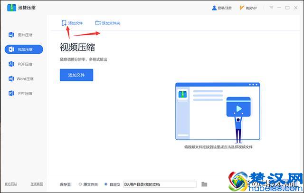Screen dimensions: 304x193
Task: Switch to the PDF压缩 tab
Action: pos(24,64)
